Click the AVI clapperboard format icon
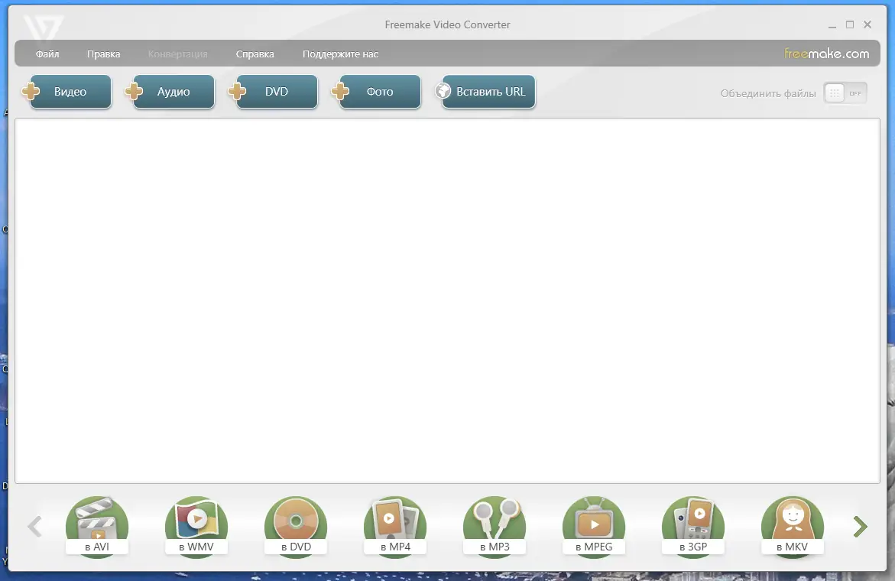This screenshot has width=895, height=581. point(97,526)
